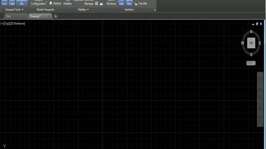Close the Drawing1* file tab
This screenshot has height=149, width=266.
[x=49, y=16]
